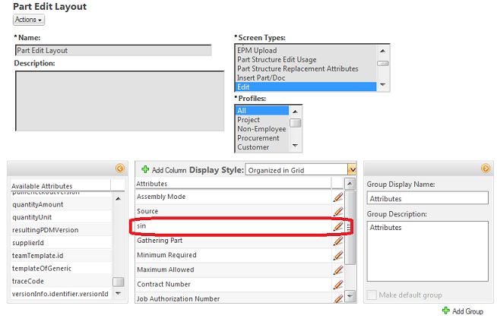The width and height of the screenshot is (497, 334).
Task: Click the pencil edit icon for sin row
Action: point(338,226)
